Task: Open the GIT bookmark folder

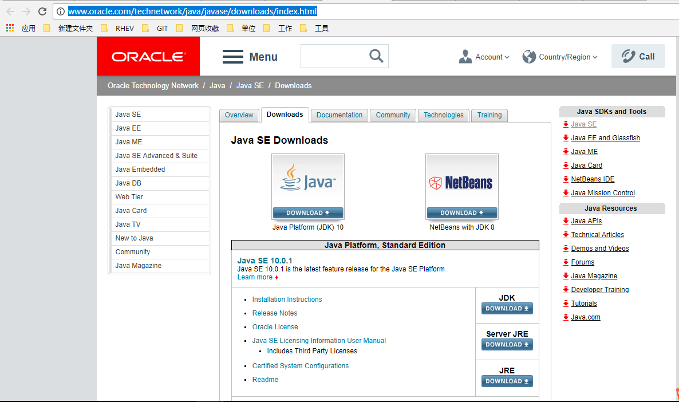Action: click(155, 28)
